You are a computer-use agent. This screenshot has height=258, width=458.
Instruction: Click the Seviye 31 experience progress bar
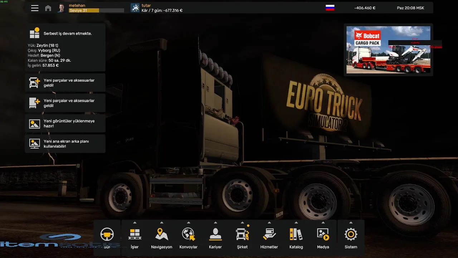click(97, 10)
